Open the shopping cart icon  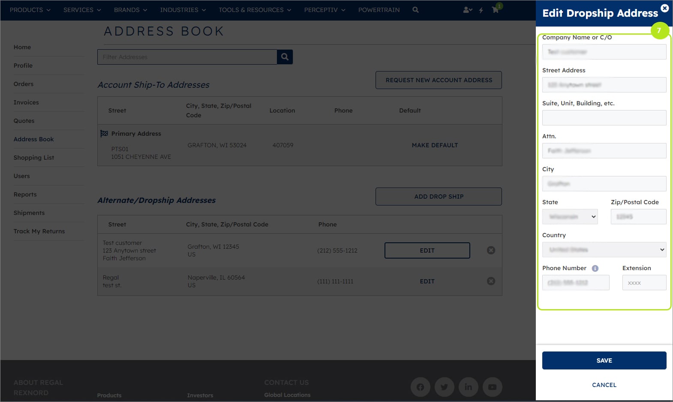[496, 9]
